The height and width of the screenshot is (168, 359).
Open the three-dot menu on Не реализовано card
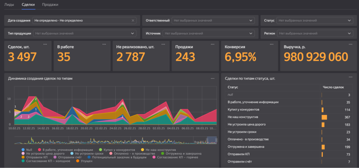coord(163,45)
